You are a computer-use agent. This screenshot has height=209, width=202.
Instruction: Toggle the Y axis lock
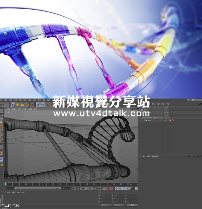coord(43,104)
